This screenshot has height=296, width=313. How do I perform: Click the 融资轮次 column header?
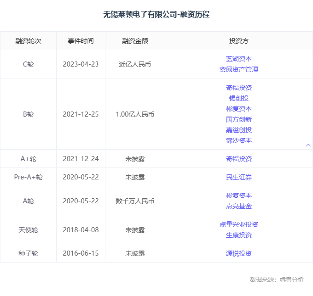point(29,41)
